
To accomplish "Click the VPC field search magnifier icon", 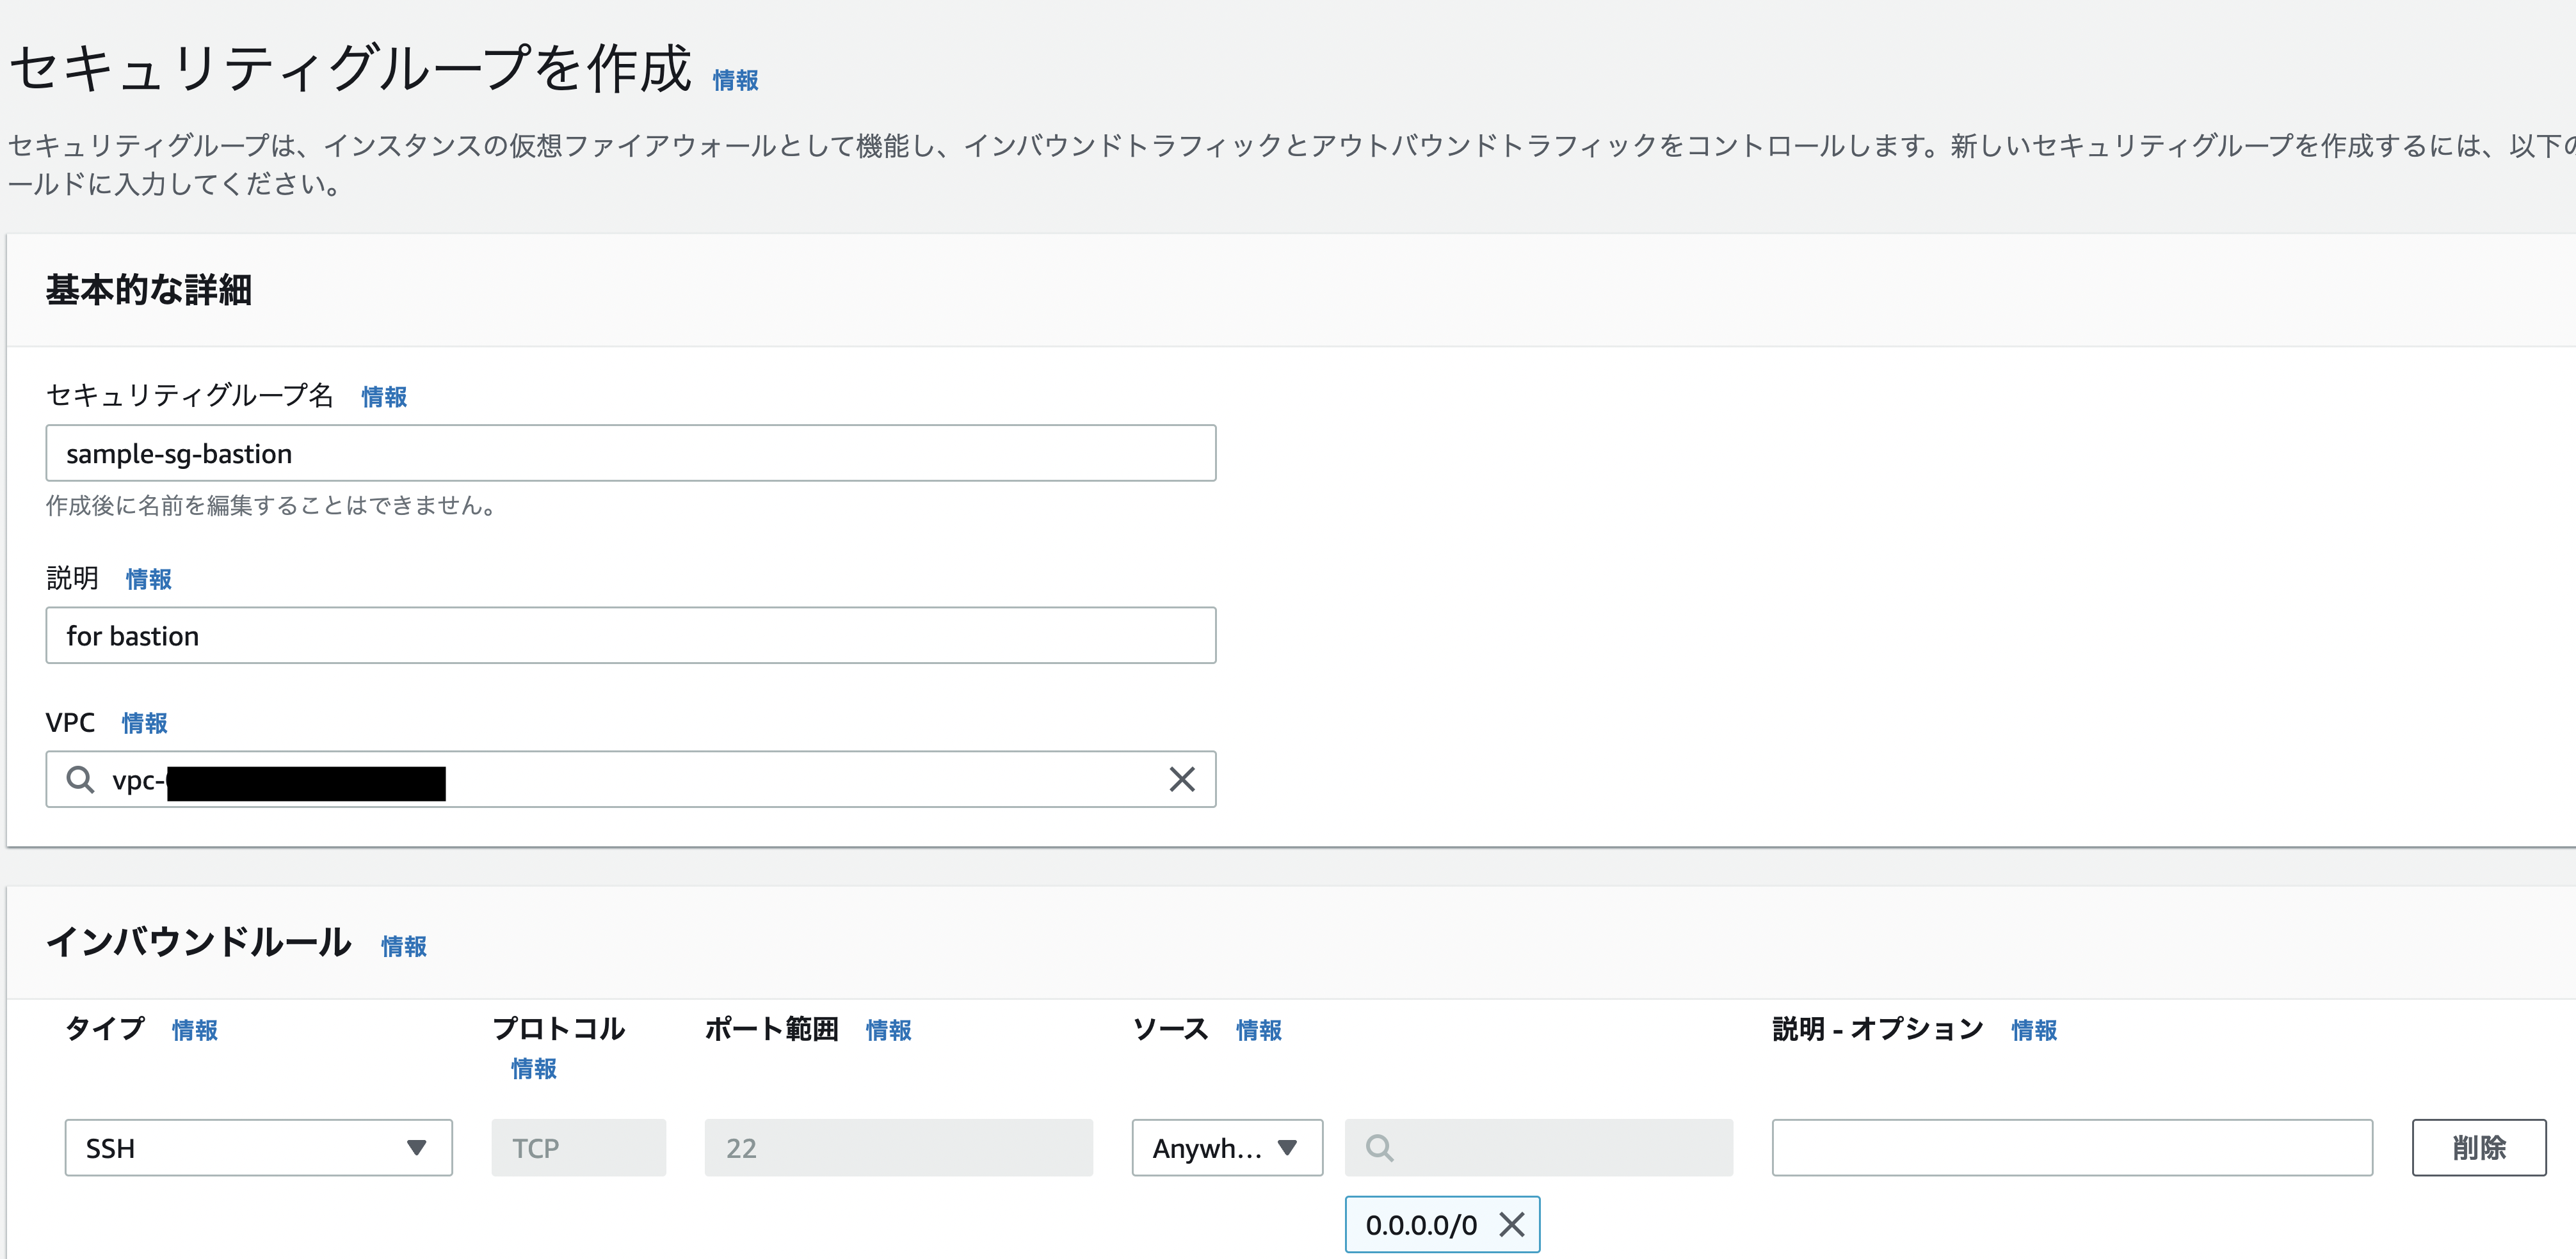I will point(80,779).
